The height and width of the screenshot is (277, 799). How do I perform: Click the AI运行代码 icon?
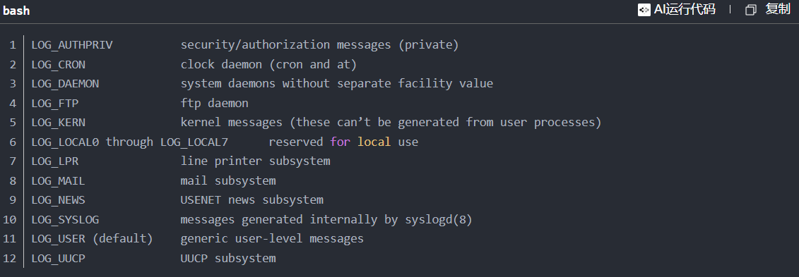point(644,10)
